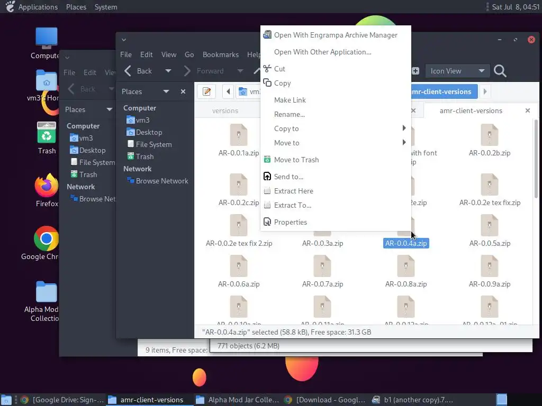Open the Bookmarks menu
This screenshot has width=542, height=406.
point(221,54)
